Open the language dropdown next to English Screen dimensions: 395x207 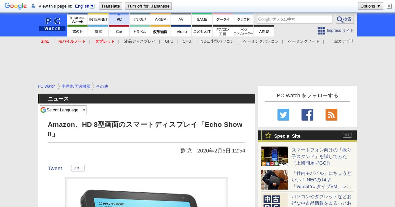coord(92,6)
